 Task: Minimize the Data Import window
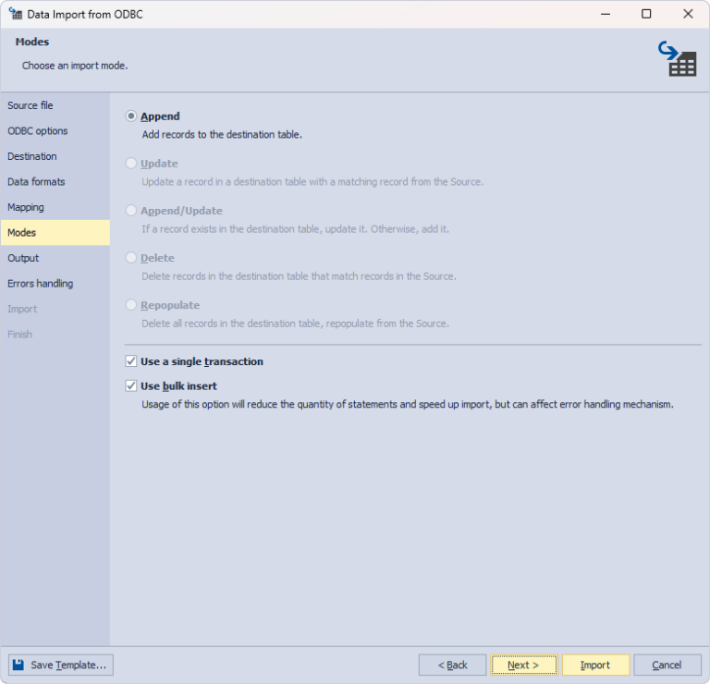pyautogui.click(x=605, y=14)
